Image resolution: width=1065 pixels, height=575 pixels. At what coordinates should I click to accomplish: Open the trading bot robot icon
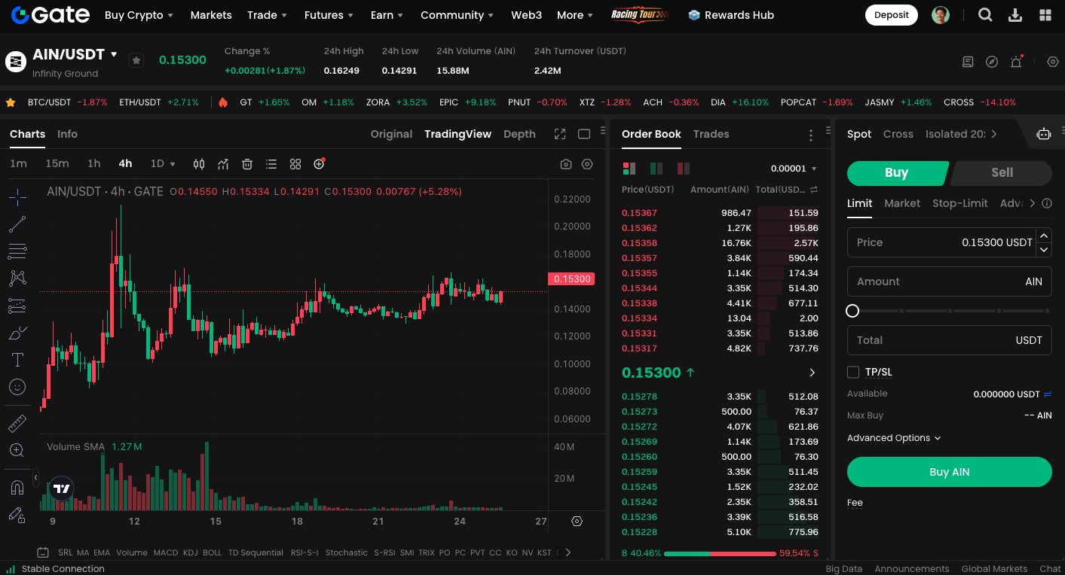click(x=1044, y=134)
